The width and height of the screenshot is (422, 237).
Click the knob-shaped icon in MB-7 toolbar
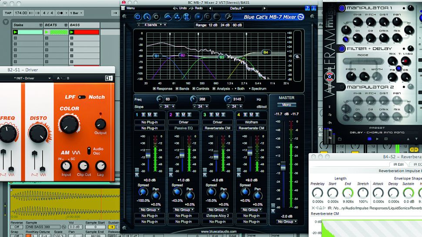point(147,17)
